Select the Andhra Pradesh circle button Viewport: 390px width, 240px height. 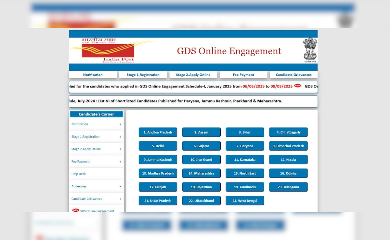point(158,132)
